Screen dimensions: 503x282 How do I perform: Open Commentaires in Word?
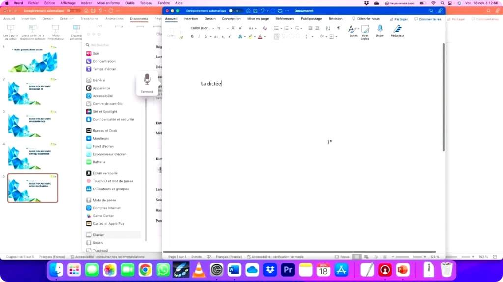click(428, 19)
